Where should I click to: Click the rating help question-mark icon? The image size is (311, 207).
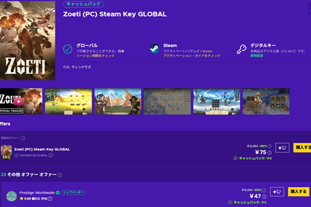[x=50, y=199]
